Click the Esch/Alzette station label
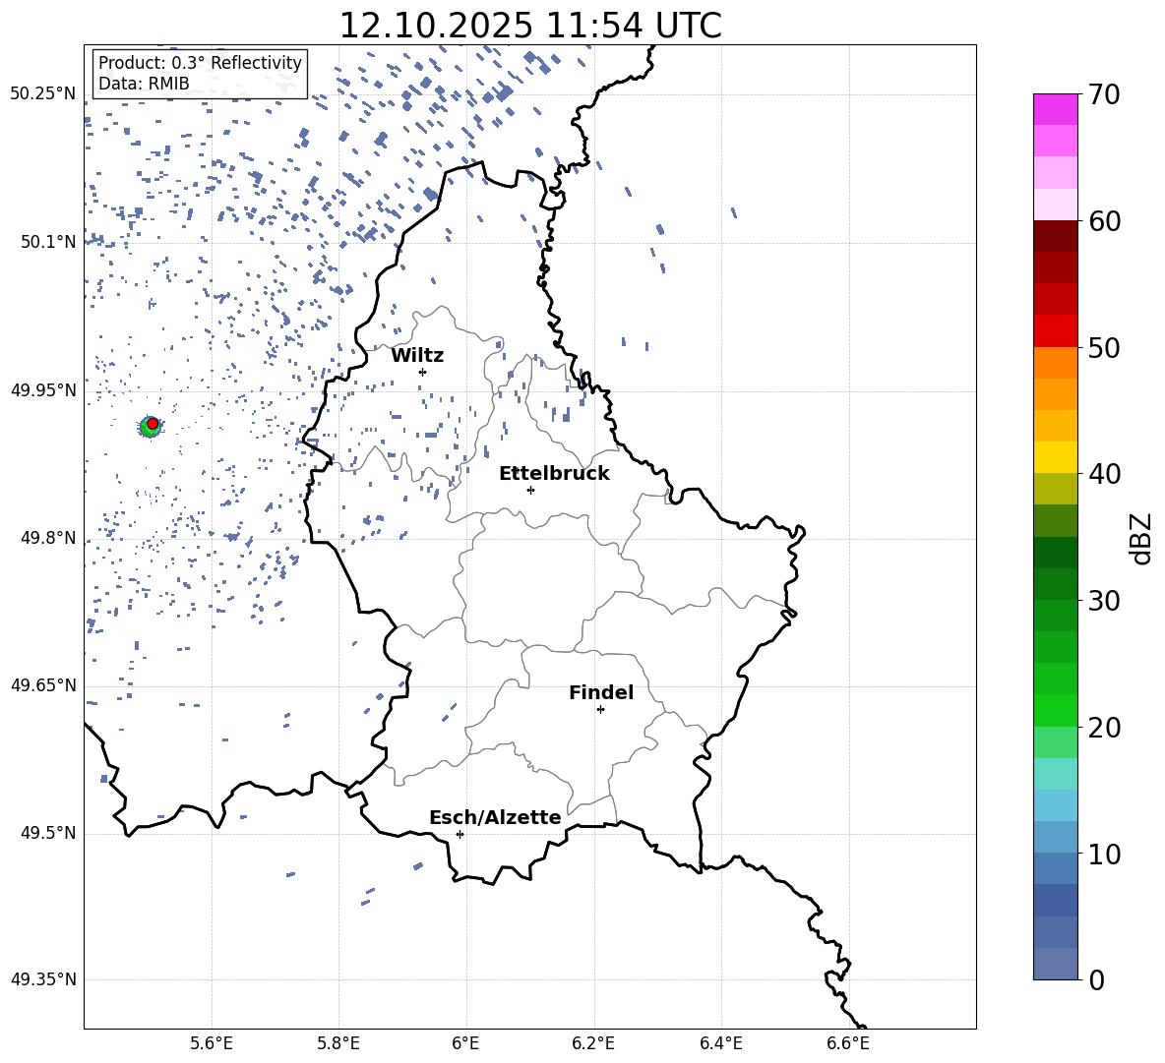Image resolution: width=1165 pixels, height=1063 pixels. pos(495,817)
